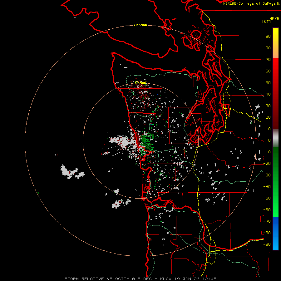
Task: Click the positive 10 knot scale value
Action: (x=268, y=129)
